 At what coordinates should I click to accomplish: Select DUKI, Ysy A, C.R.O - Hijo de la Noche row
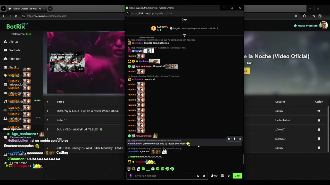[x=88, y=111]
